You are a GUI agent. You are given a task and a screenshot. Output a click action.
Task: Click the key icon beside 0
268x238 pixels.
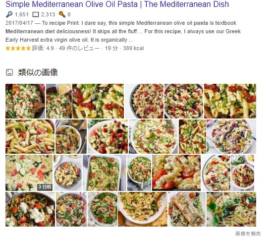pyautogui.click(x=62, y=14)
